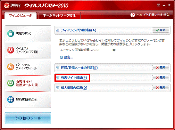Open the 現在の状況 clipboard icon
175x130 pixels.
pos(11,33)
